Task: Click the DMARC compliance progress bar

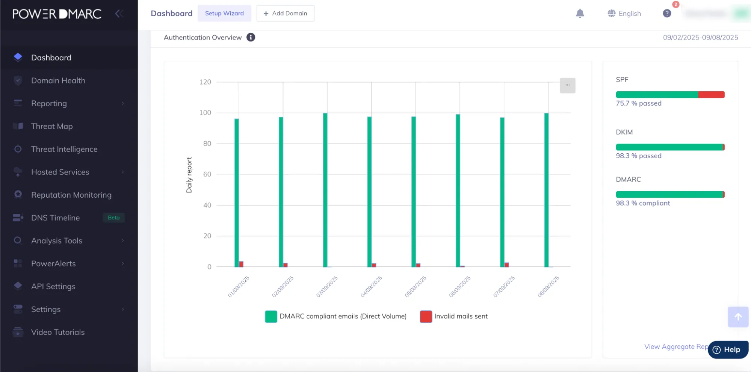Action: [670, 195]
